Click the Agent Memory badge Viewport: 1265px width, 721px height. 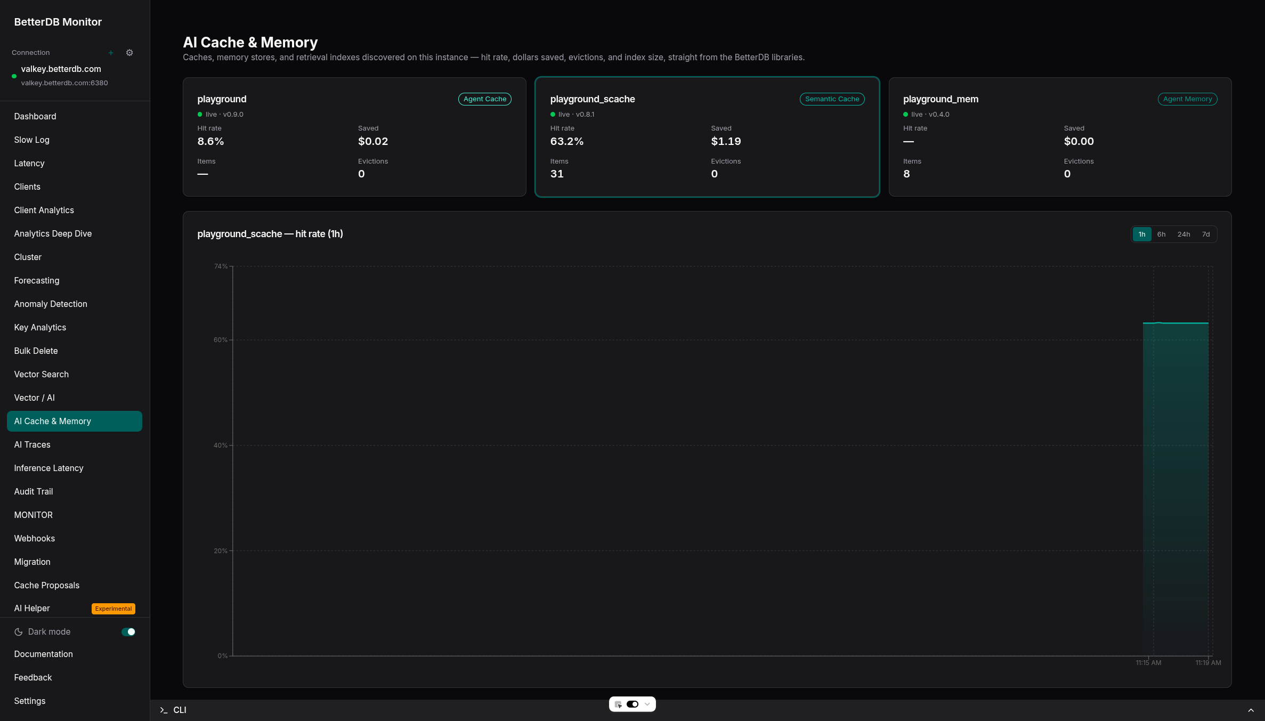click(1187, 99)
